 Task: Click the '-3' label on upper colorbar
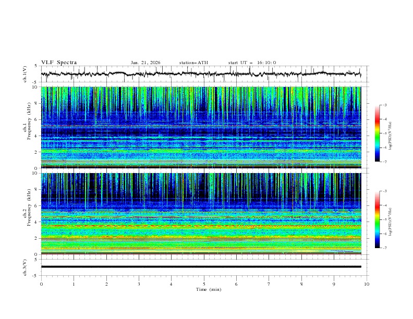384,105
